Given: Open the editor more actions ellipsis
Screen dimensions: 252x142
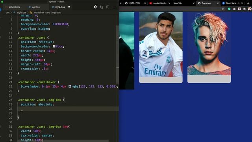Looking at the screenshot, I should (114, 7).
